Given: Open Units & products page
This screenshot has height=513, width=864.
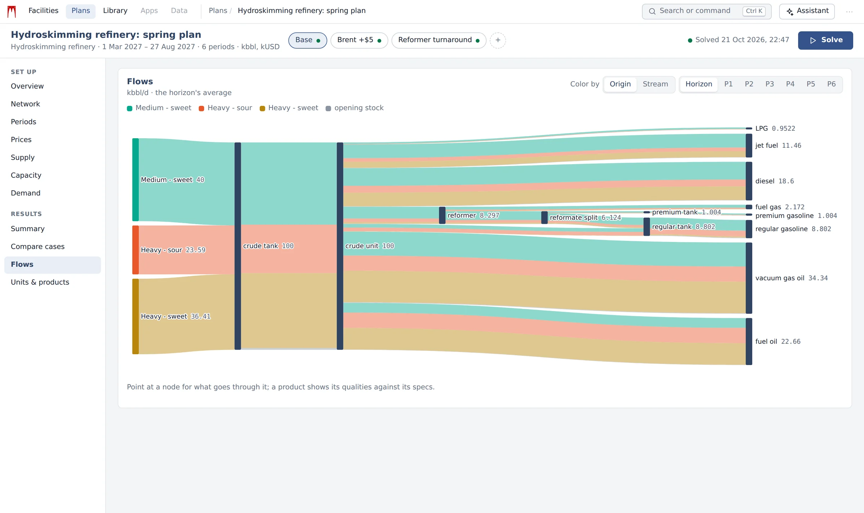Looking at the screenshot, I should (53, 282).
